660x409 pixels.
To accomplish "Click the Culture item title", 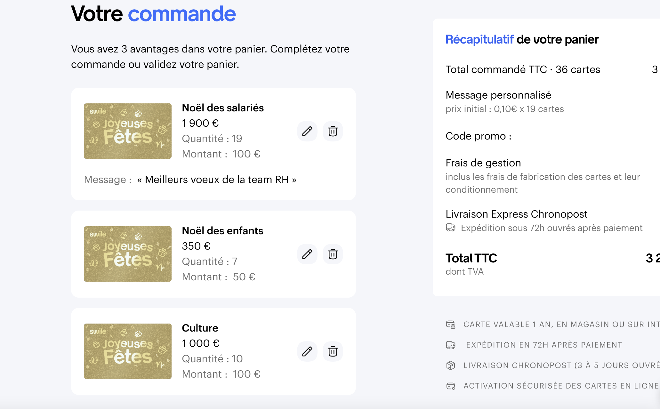I will [x=200, y=328].
